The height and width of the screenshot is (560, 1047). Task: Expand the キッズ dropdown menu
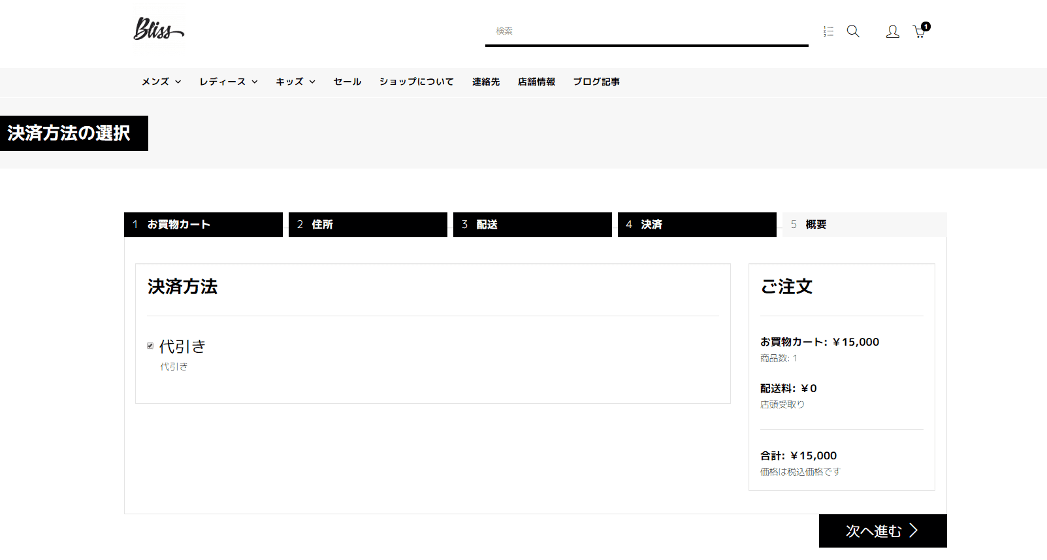coord(295,82)
